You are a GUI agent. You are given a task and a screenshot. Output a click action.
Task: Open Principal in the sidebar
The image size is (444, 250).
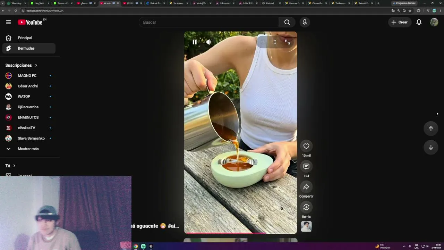coord(29,38)
